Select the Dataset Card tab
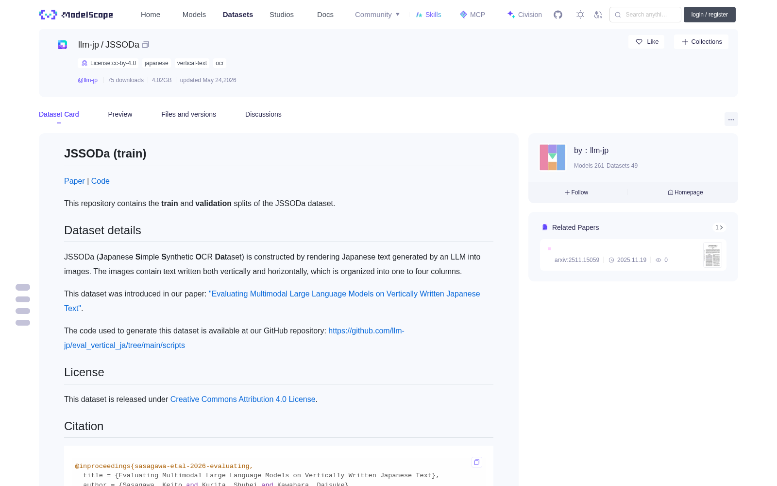This screenshot has height=486, width=777. click(x=59, y=114)
